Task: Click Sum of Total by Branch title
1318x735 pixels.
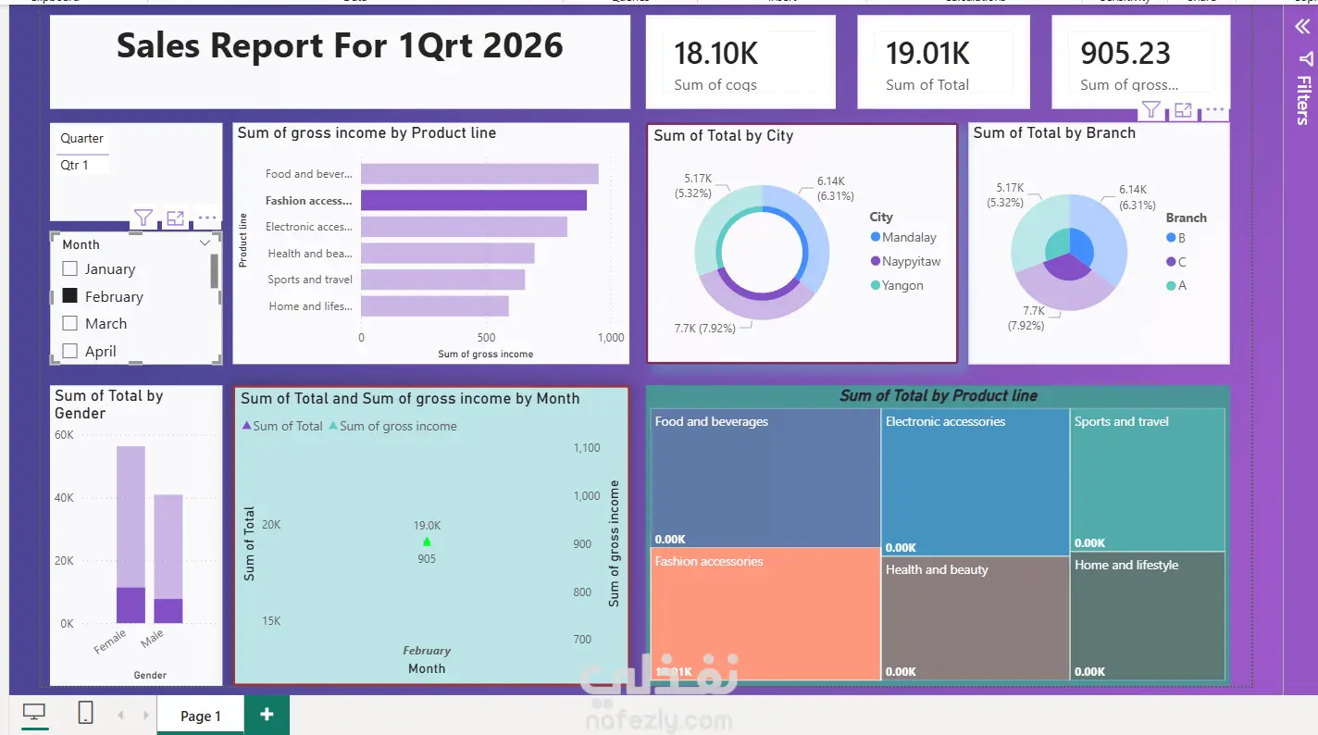Action: point(1054,133)
